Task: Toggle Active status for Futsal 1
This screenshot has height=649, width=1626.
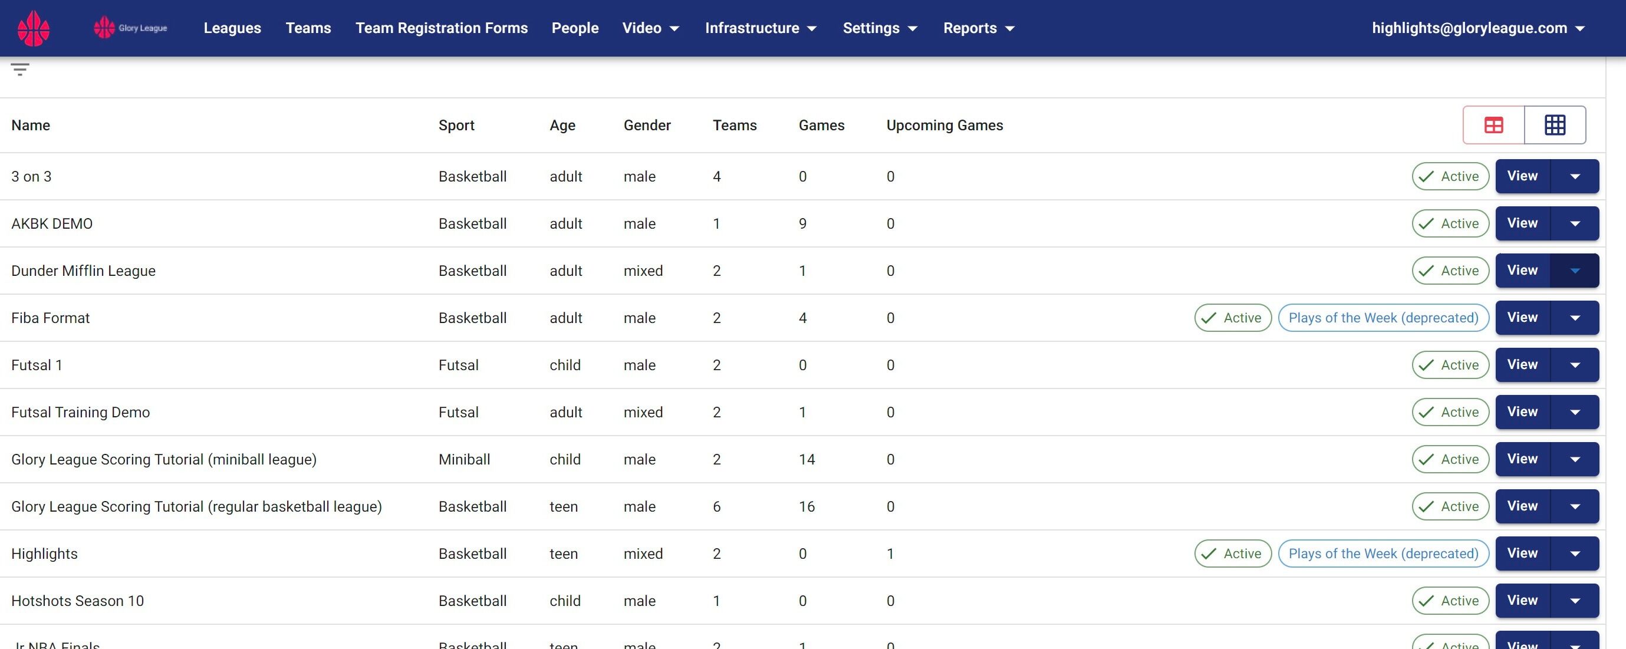Action: (x=1450, y=365)
